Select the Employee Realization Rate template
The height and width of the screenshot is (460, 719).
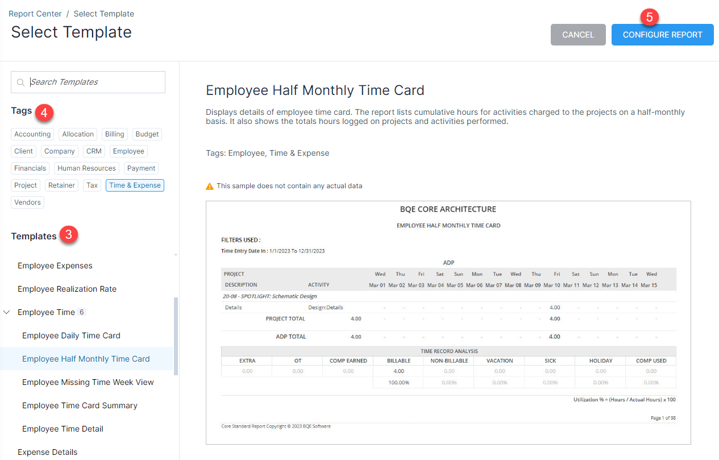coord(67,288)
